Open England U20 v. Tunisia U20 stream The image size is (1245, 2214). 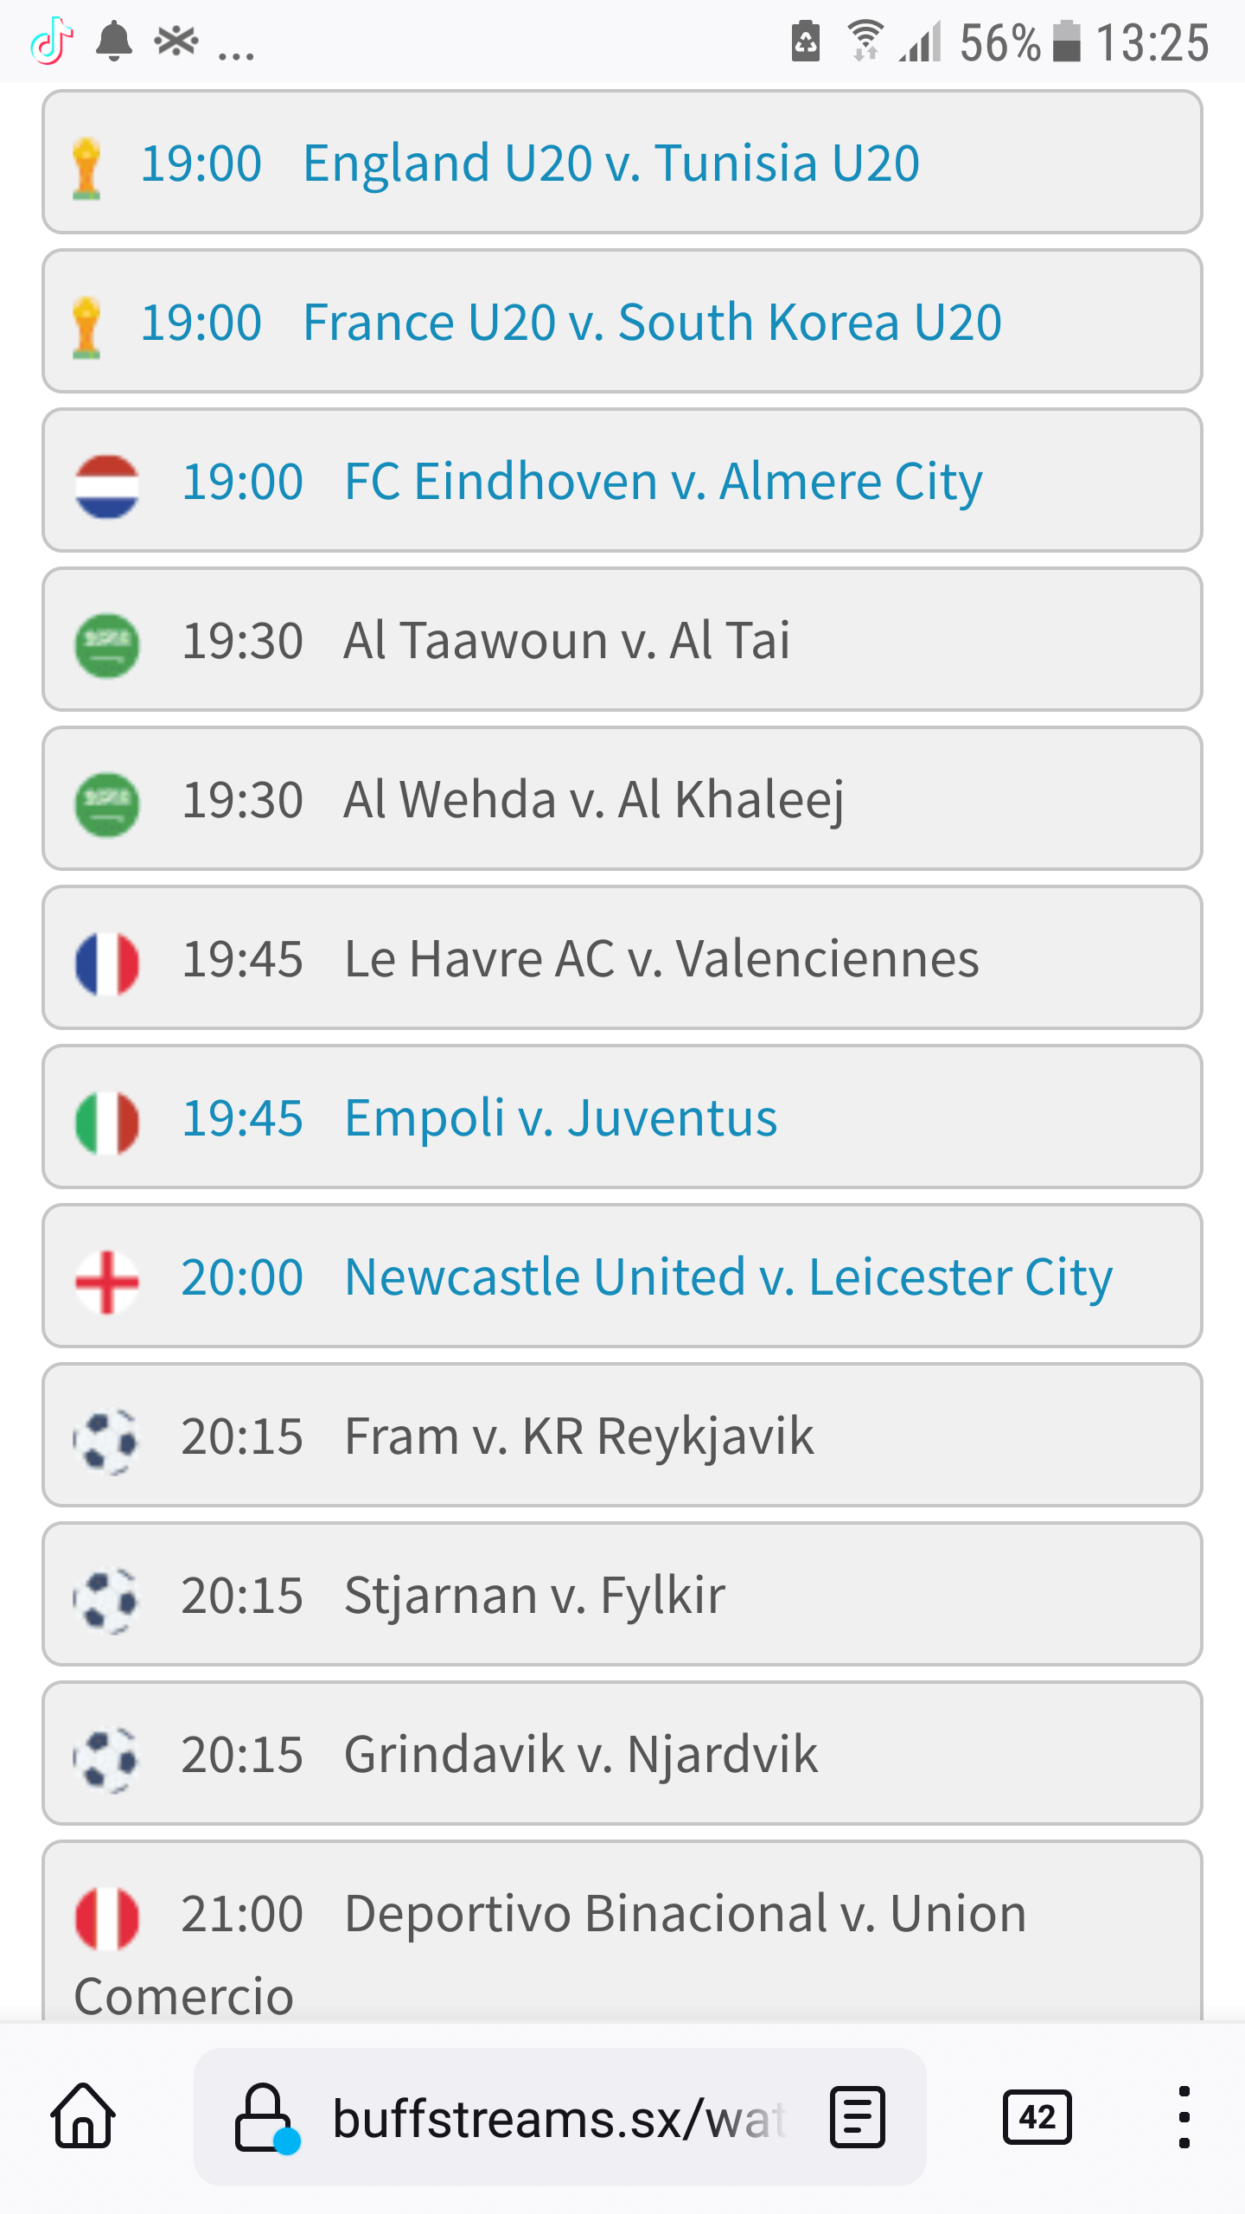tap(622, 162)
